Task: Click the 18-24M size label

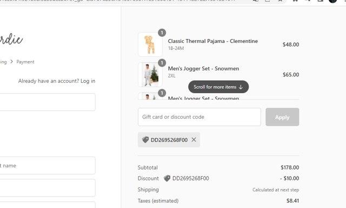Action: click(x=176, y=48)
